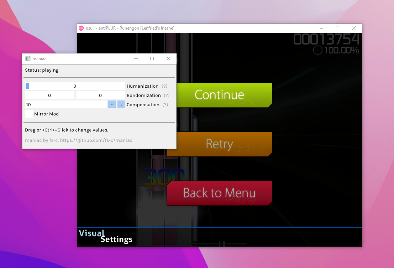Increase Compensation with the plus button
The height and width of the screenshot is (268, 394).
(x=121, y=105)
